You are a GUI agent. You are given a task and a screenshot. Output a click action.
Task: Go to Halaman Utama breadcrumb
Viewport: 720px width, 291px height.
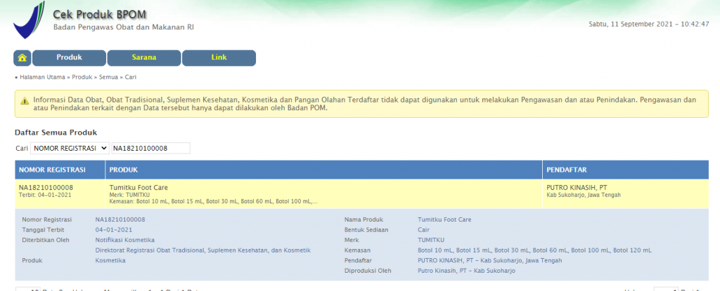pyautogui.click(x=42, y=77)
